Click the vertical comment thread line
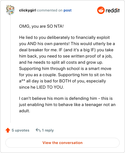125x153 pixels. [x=10, y=69]
